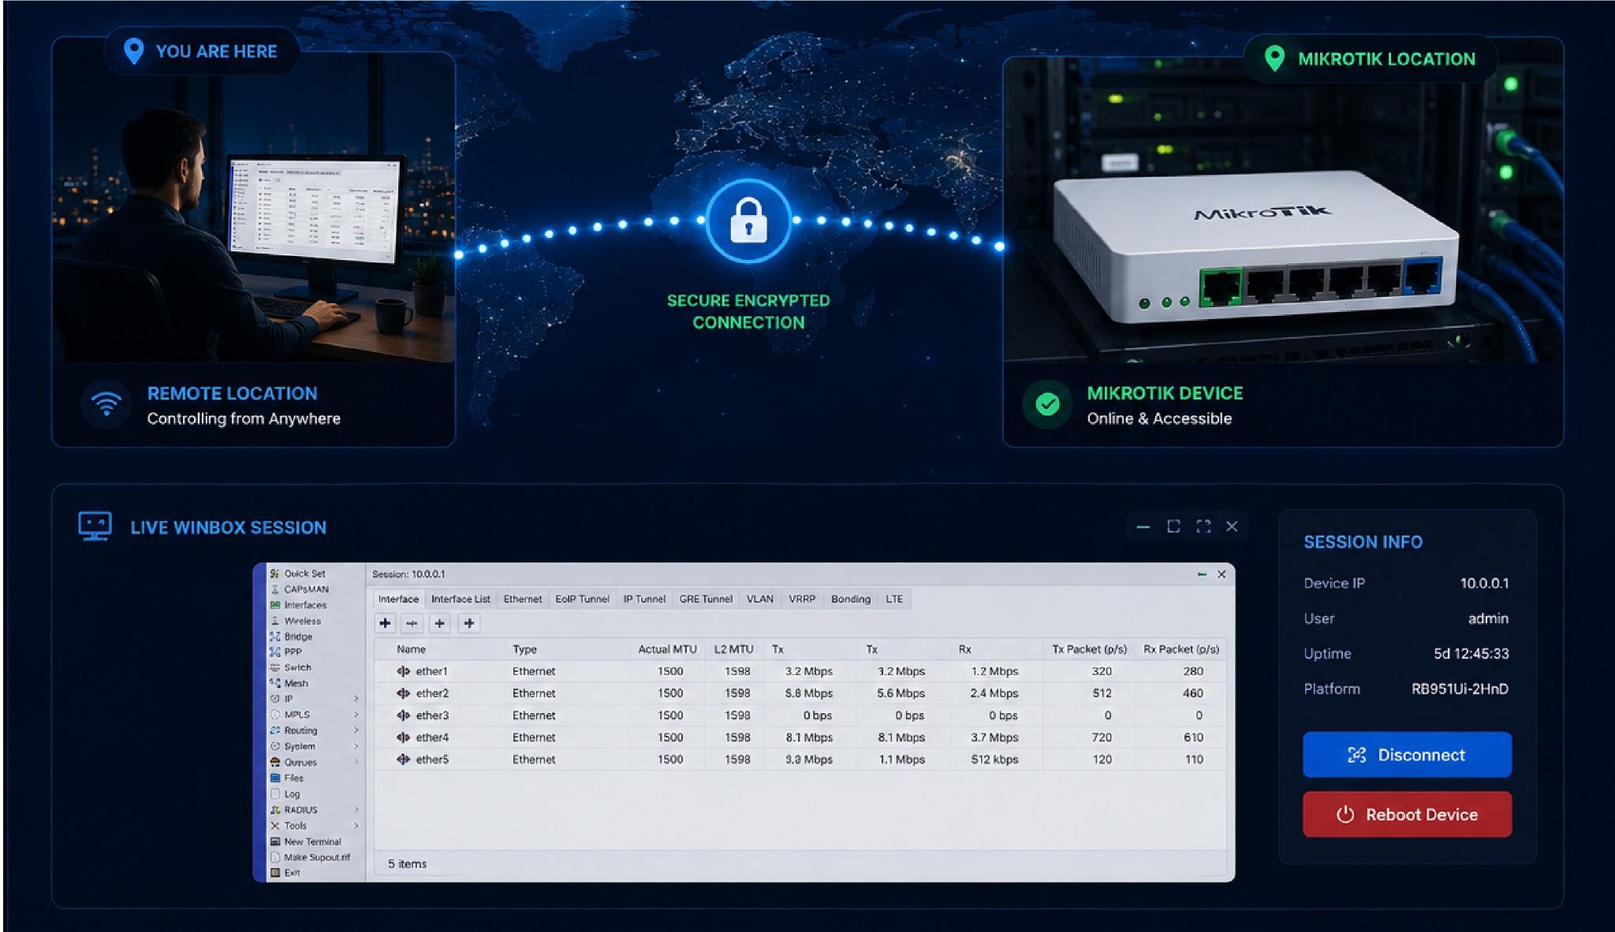
Task: Expand the Queues submenu arrow
Action: tap(356, 762)
